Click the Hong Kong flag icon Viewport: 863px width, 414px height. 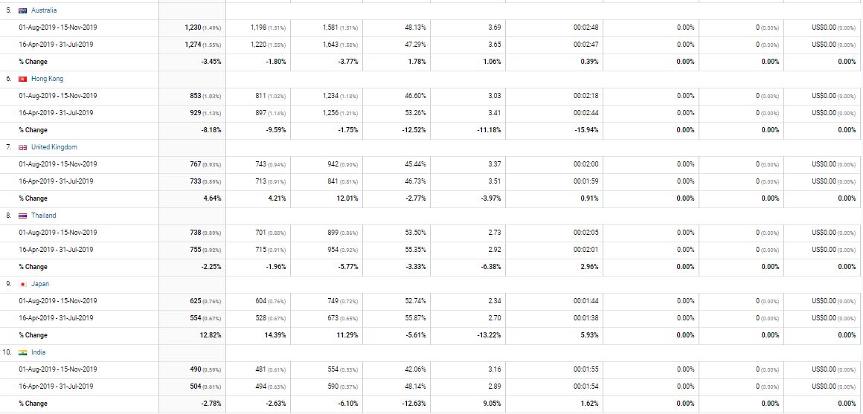[22, 80]
